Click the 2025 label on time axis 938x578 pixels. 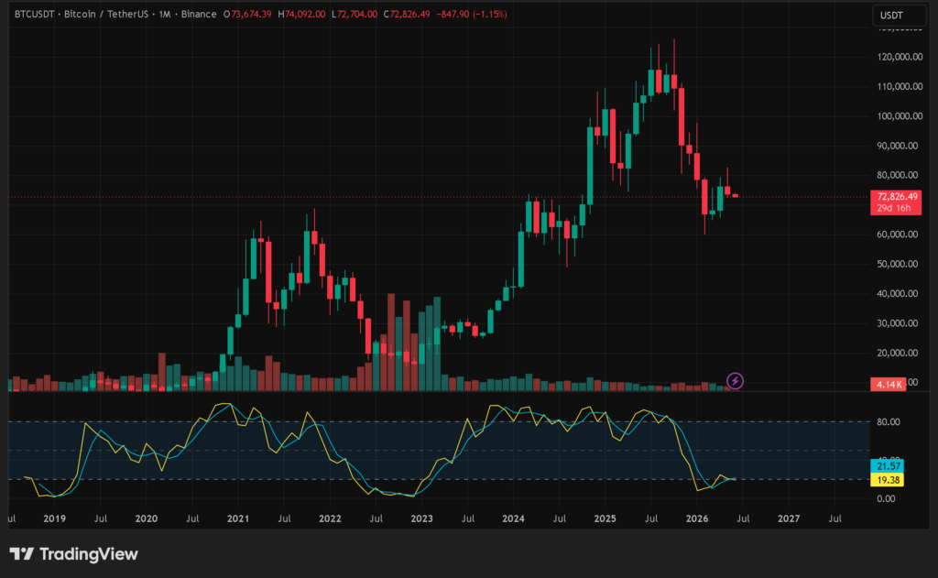pyautogui.click(x=605, y=518)
